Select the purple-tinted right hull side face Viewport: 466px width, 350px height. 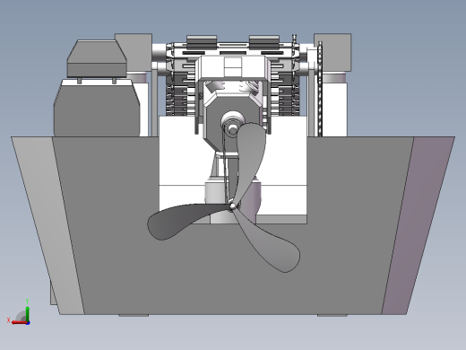419,225
